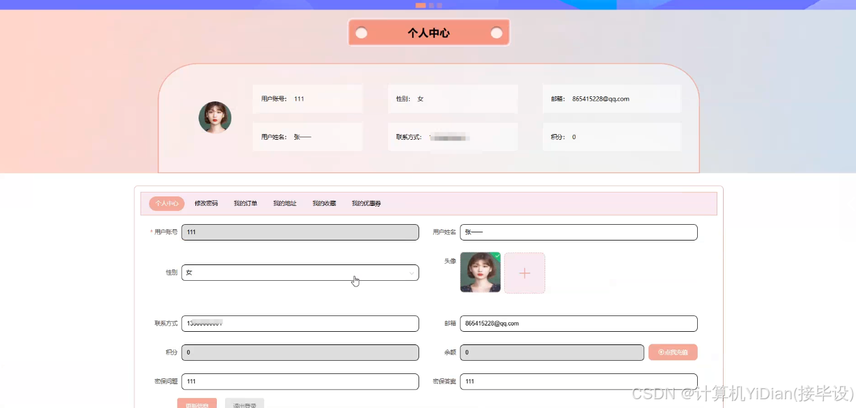Click the disabled 积分 input field
The height and width of the screenshot is (408, 856).
[300, 353]
